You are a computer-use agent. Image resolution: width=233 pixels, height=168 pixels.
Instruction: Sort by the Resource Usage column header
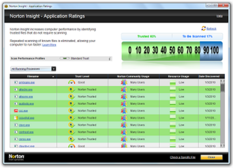pyautogui.click(x=178, y=77)
